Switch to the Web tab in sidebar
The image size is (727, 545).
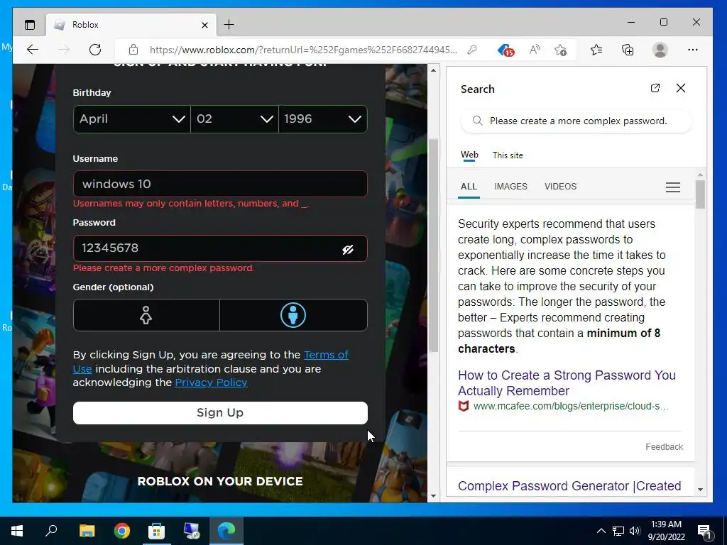pos(469,155)
